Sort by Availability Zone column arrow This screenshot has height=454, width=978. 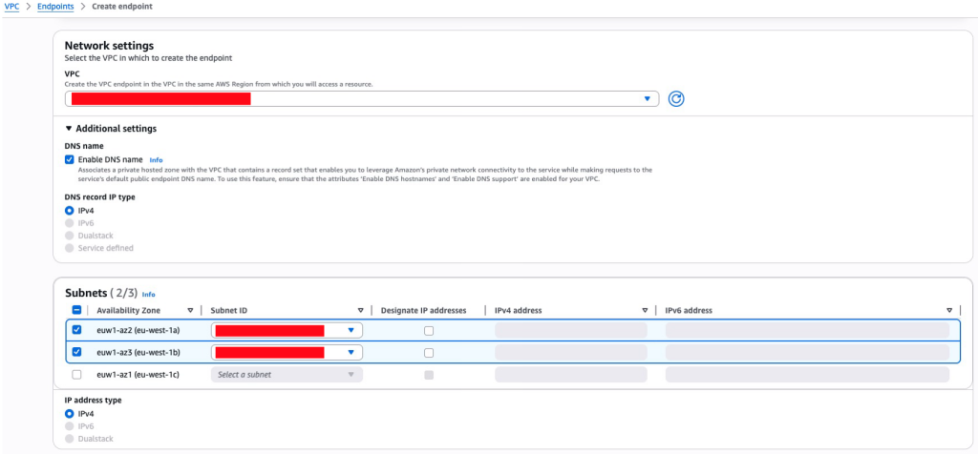coord(190,310)
